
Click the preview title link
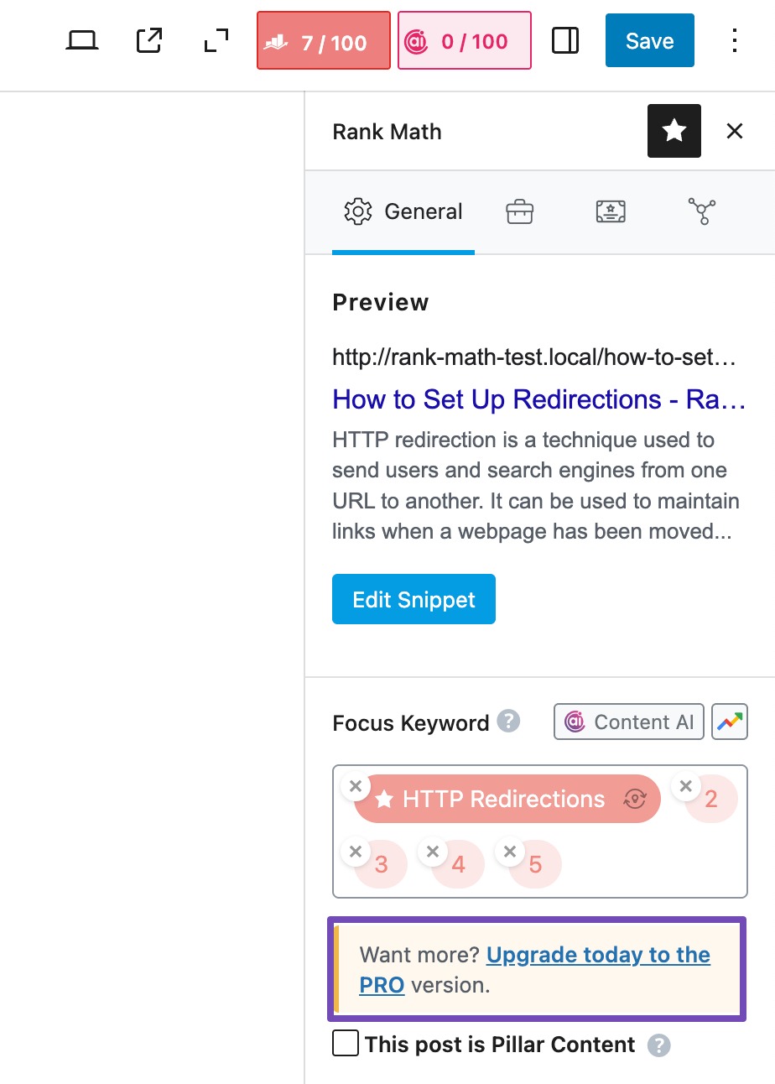point(538,399)
